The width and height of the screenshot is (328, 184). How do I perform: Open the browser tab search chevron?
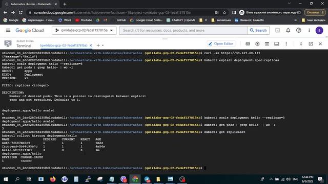[289, 4]
